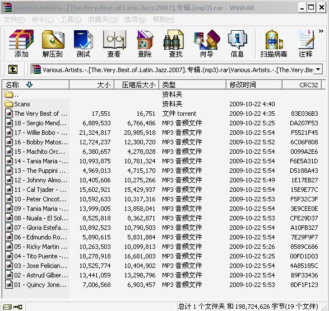
Task: Sort by 压缩后大小 column header
Action: coord(137,85)
